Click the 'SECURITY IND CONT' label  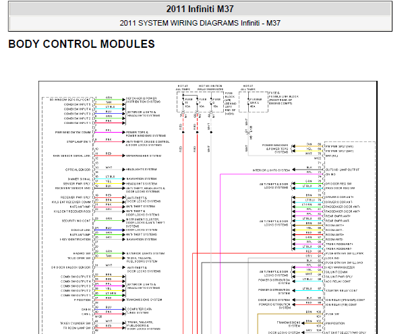[x=76, y=221]
